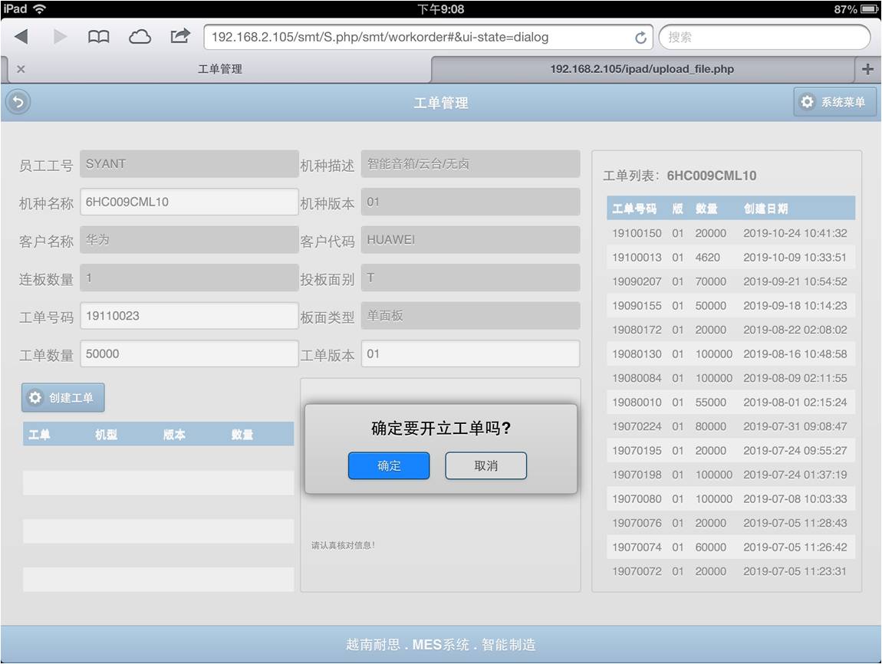Focus the 工单数量 field showing 50000

[189, 353]
